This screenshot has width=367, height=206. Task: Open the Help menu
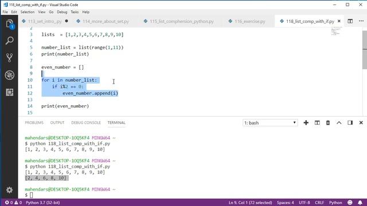(x=85, y=12)
